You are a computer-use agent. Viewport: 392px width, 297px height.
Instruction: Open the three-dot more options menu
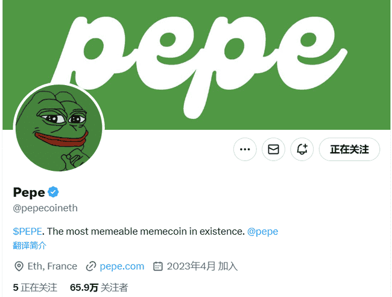(245, 149)
